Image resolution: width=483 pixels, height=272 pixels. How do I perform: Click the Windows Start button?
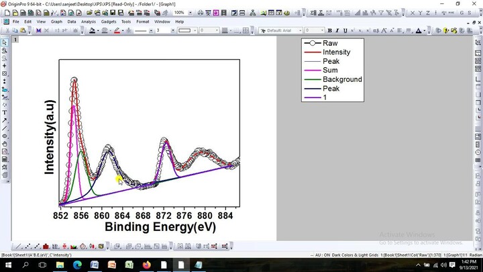7,265
